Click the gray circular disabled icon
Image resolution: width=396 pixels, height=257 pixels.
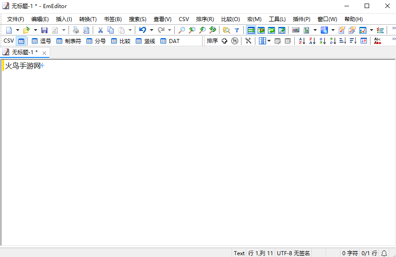click(235, 41)
